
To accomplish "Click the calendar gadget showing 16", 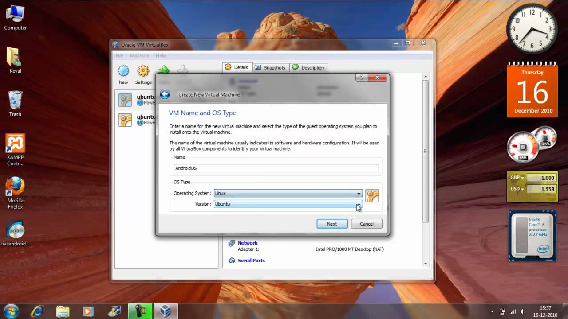I will click(532, 91).
